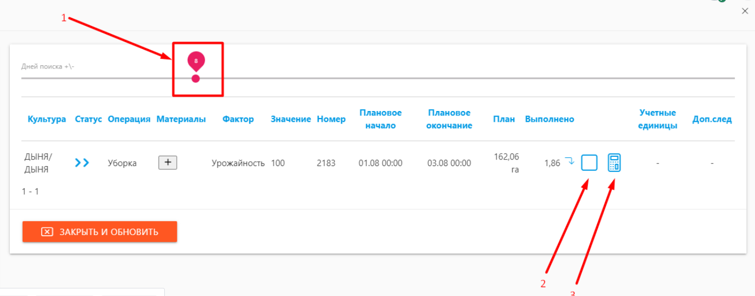Click the Фактор column header
This screenshot has height=296, width=755.
tap(238, 119)
